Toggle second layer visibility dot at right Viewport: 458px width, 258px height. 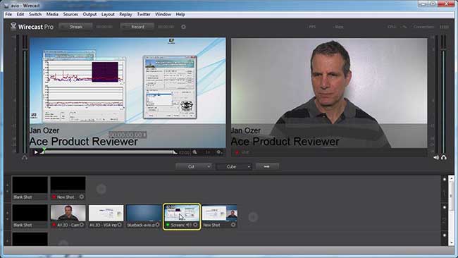[445, 207]
